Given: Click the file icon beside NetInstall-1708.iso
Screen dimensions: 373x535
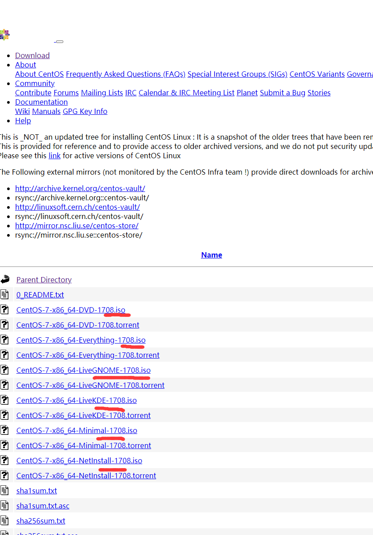Looking at the screenshot, I should click(x=4, y=460).
